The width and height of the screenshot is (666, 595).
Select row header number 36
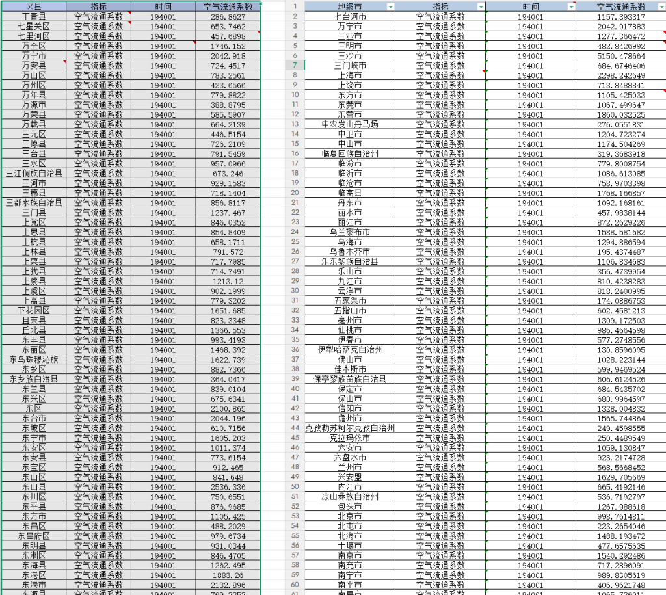click(x=295, y=350)
